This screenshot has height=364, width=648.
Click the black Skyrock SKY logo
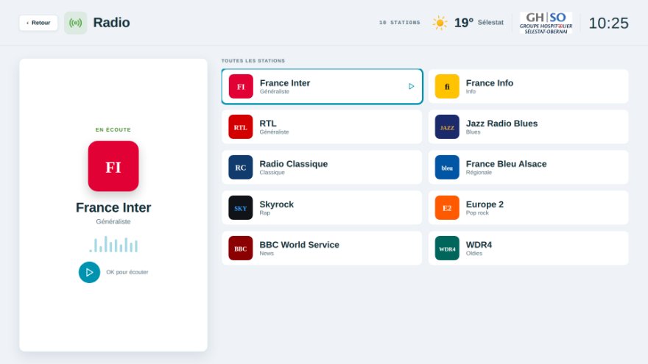[241, 207]
